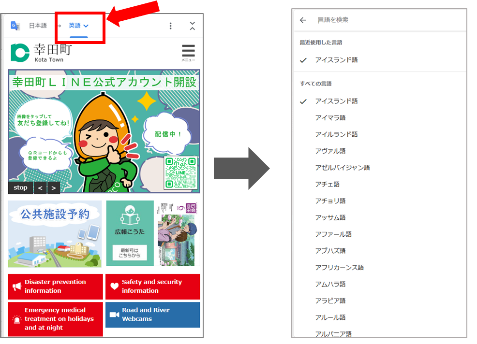Go to the next slide with >
Viewport: 477px width, 344px height.
(54, 188)
